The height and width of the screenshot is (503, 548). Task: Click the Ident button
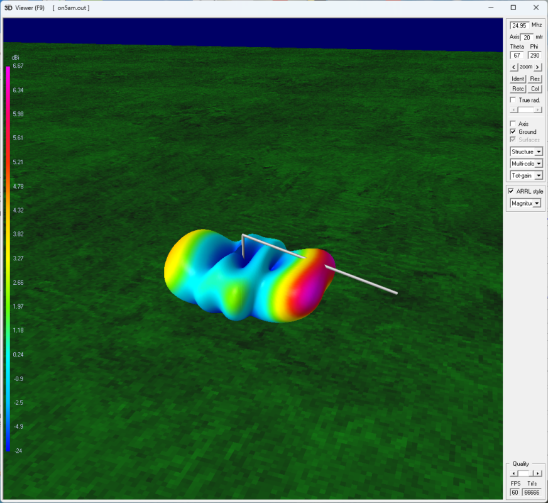[x=518, y=79]
